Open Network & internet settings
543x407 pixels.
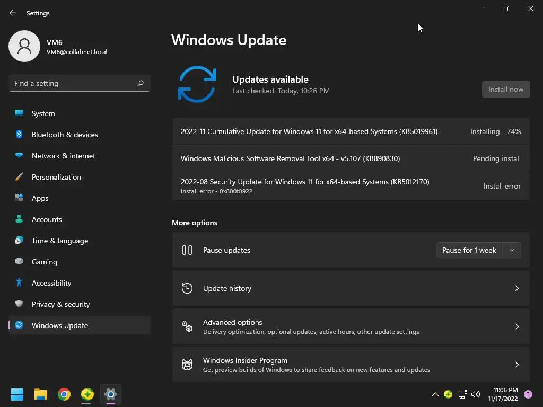[80, 156]
